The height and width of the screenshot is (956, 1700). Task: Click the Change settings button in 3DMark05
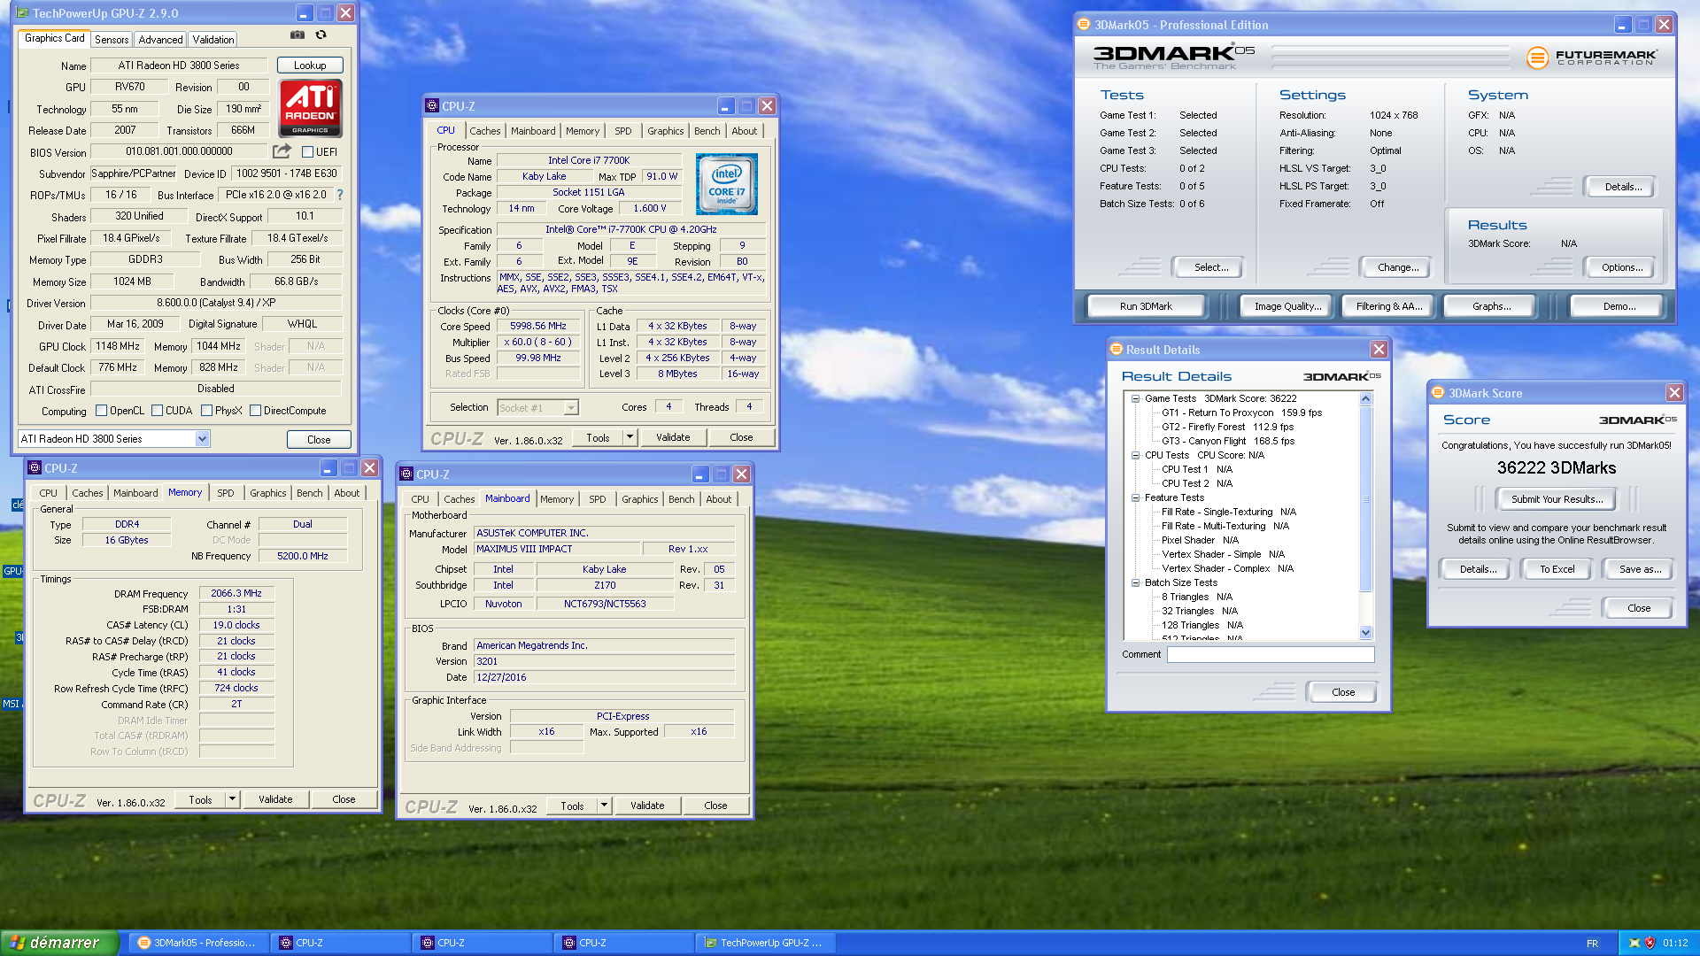(x=1398, y=267)
